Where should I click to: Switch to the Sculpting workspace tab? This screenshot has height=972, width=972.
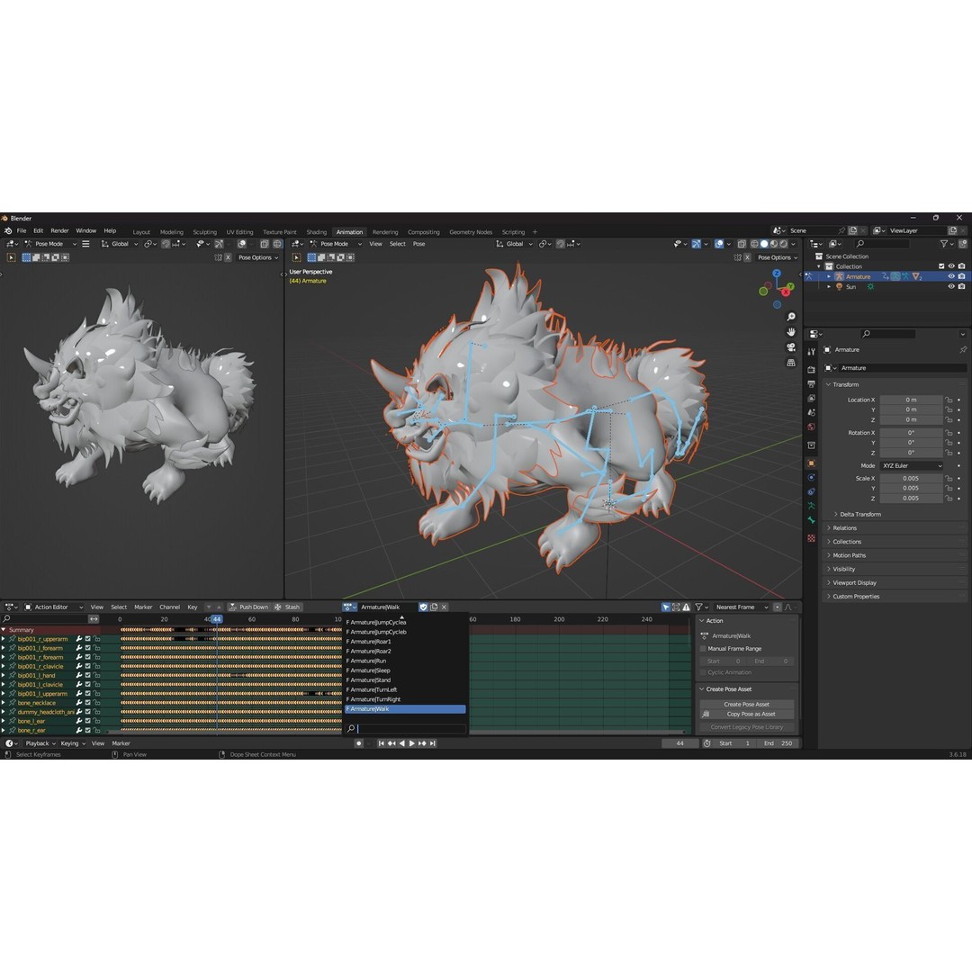point(204,232)
